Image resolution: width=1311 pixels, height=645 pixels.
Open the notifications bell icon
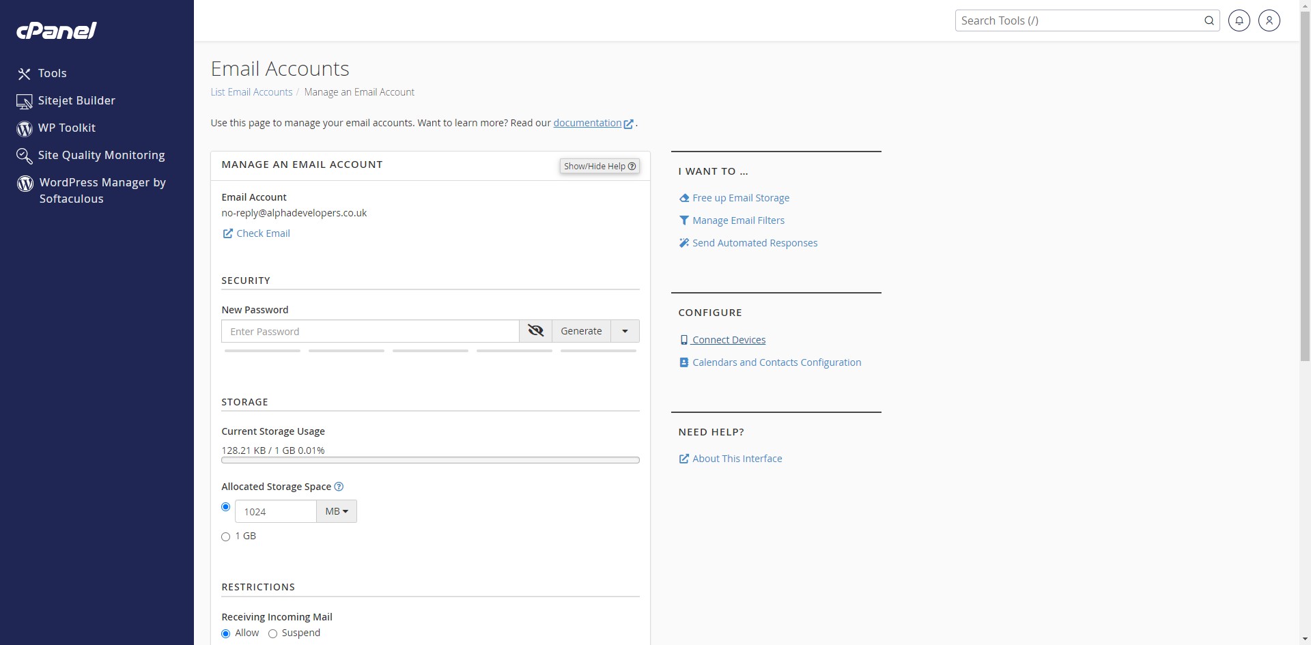[1239, 20]
